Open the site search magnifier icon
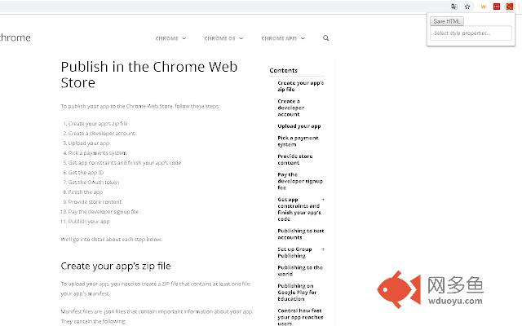Viewport: 522px width, 326px height. point(326,38)
